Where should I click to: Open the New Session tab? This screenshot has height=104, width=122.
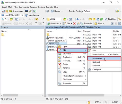32,15
